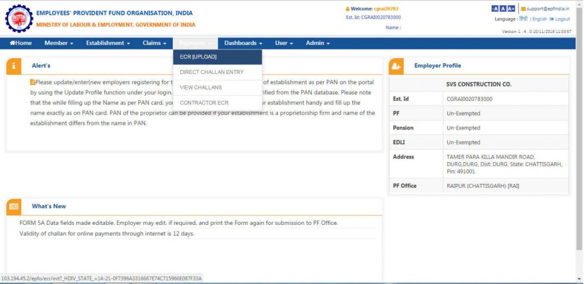The height and width of the screenshot is (284, 584).
Task: Click the address text TAMER PARA KILLA MANDIR ROAD
Action: pos(490,157)
